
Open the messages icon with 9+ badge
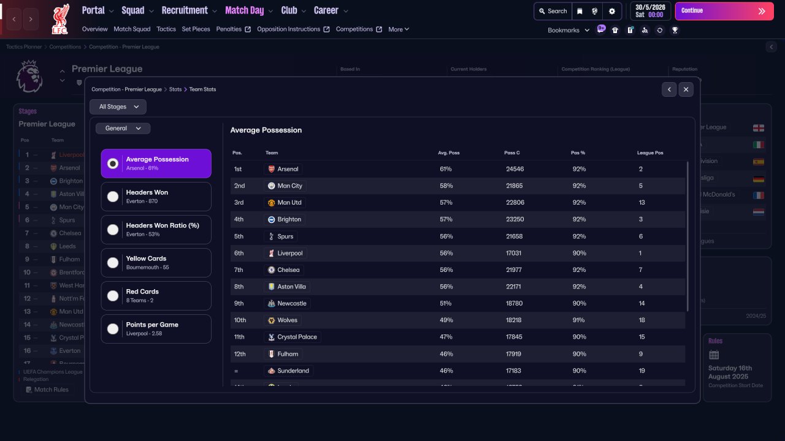600,29
